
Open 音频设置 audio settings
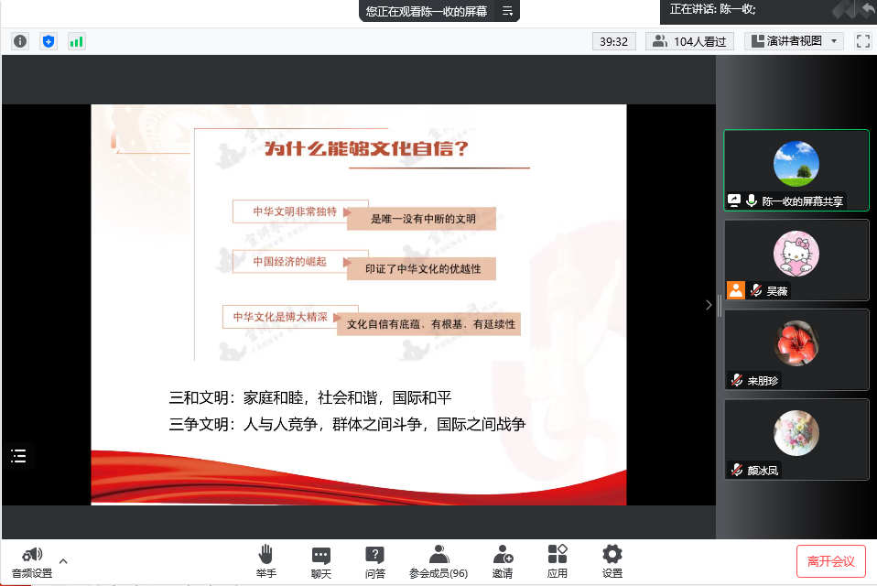coord(31,560)
